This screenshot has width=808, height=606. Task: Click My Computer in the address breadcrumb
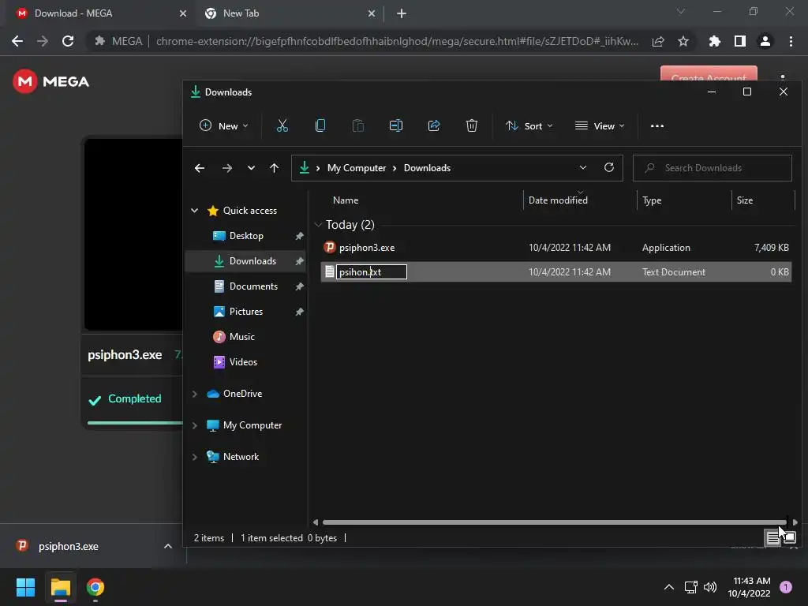[x=356, y=168]
